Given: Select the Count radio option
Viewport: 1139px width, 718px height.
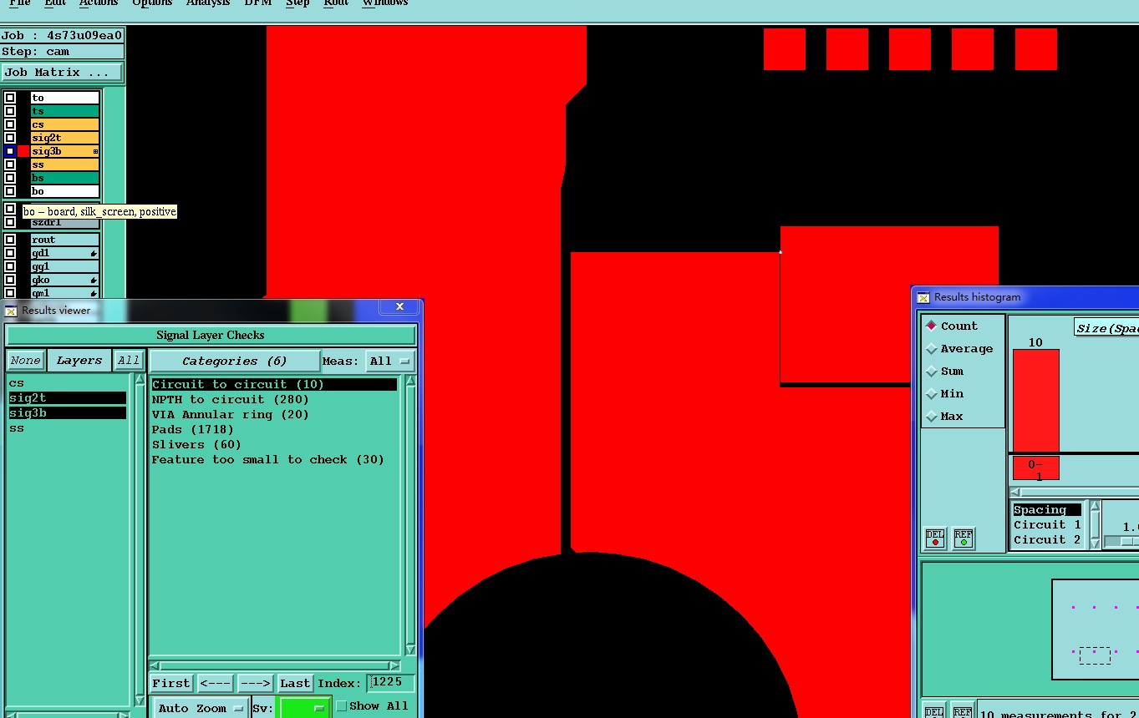Looking at the screenshot, I should tap(931, 326).
